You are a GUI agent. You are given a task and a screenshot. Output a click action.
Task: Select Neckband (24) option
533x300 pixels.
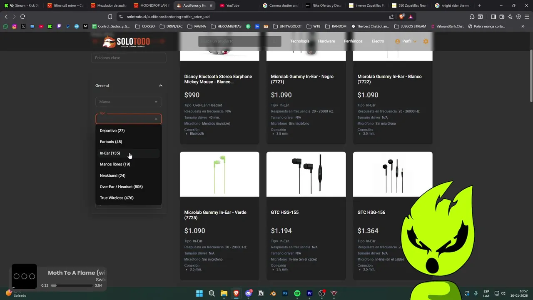pos(128,175)
